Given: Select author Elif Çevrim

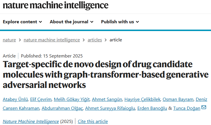Looking at the screenshot, I should point(42,99).
